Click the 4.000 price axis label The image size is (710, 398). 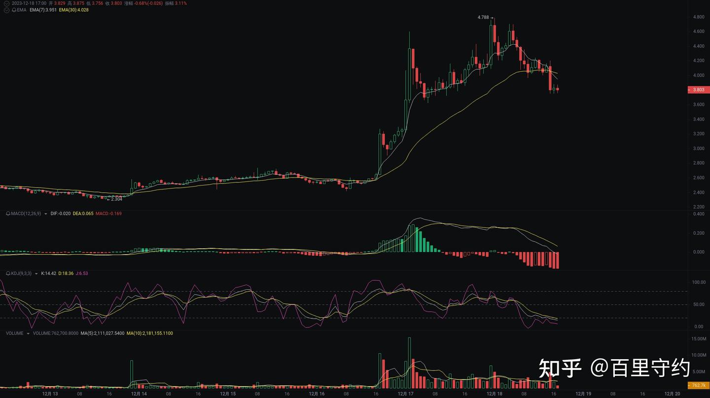(698, 75)
